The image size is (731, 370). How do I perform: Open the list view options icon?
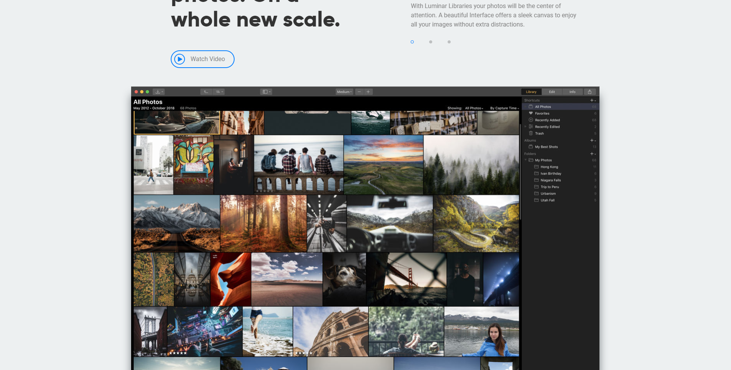219,92
